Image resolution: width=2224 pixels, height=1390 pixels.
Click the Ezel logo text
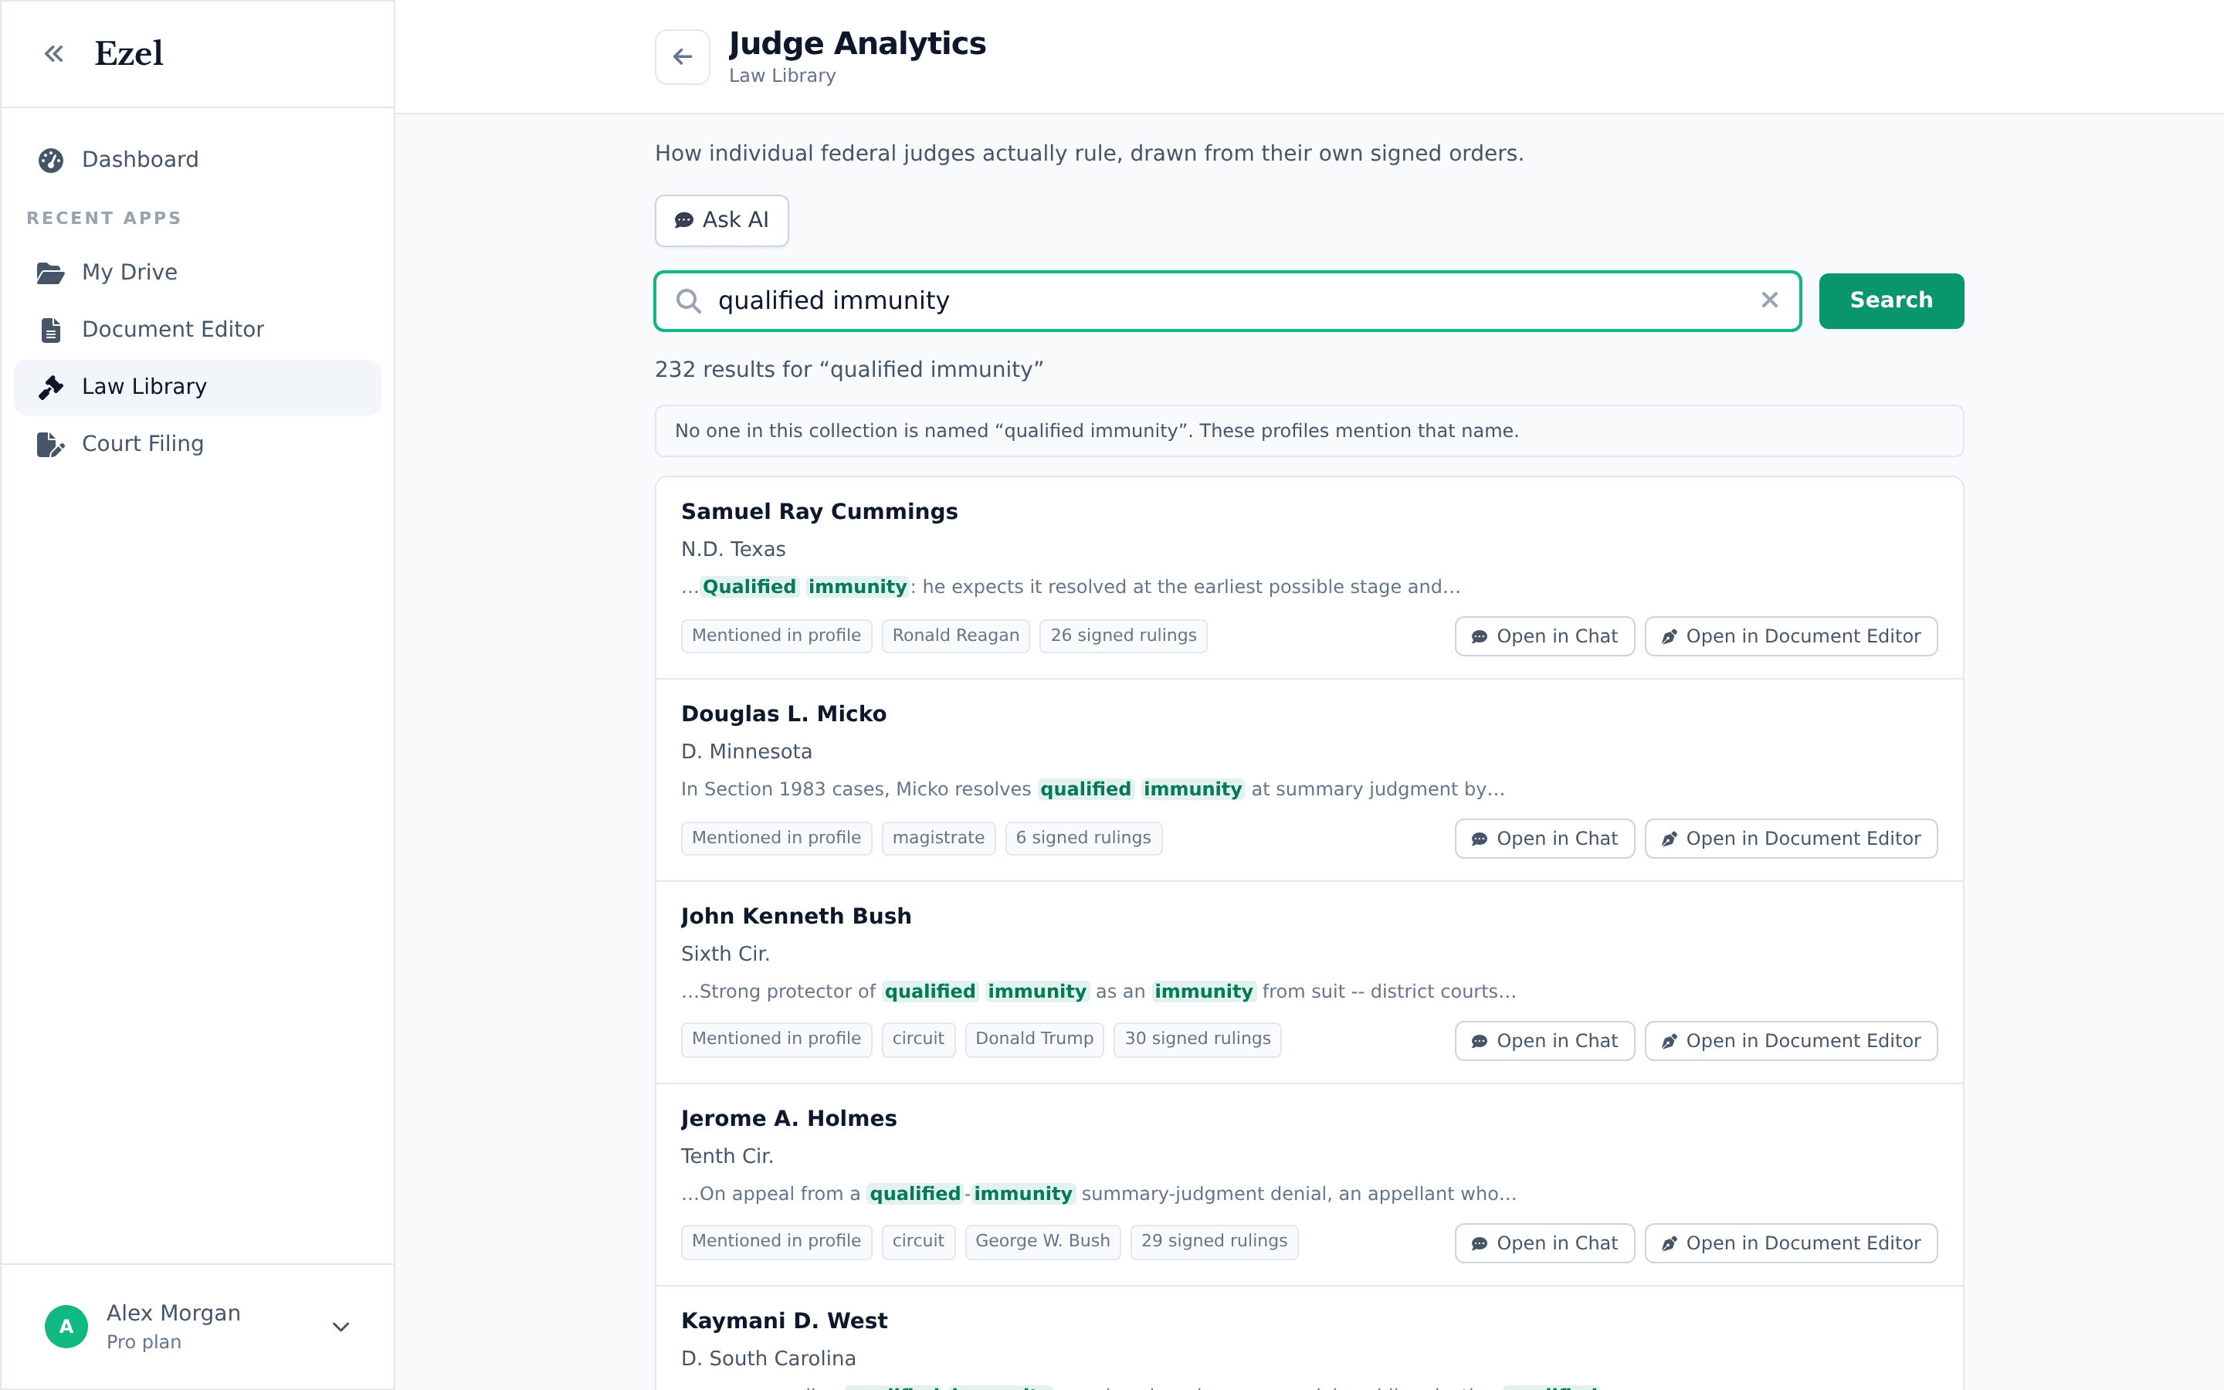click(129, 53)
